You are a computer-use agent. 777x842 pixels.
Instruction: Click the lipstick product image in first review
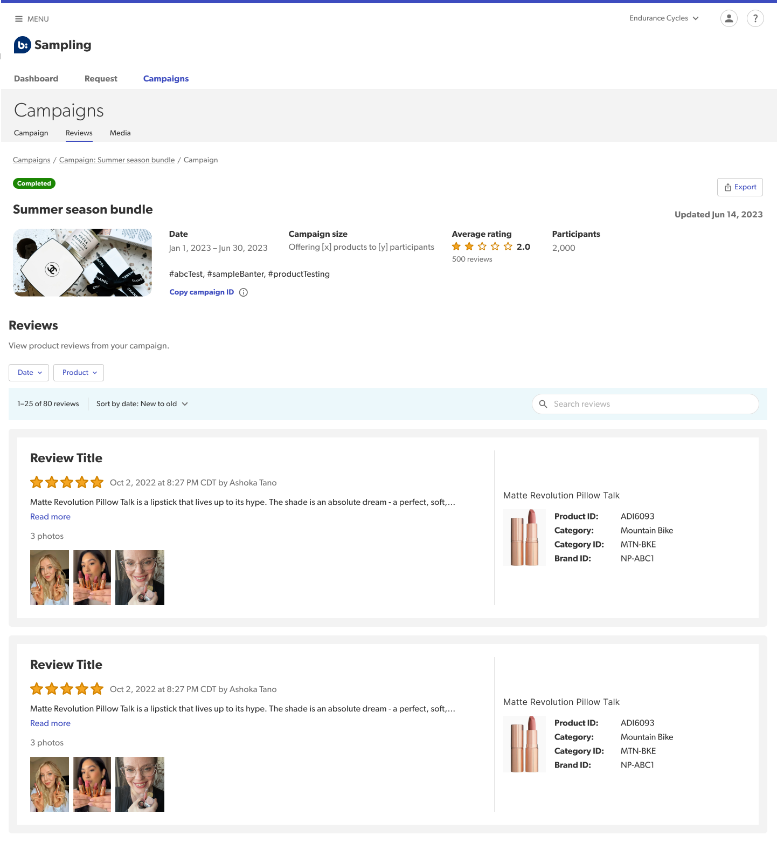click(524, 538)
